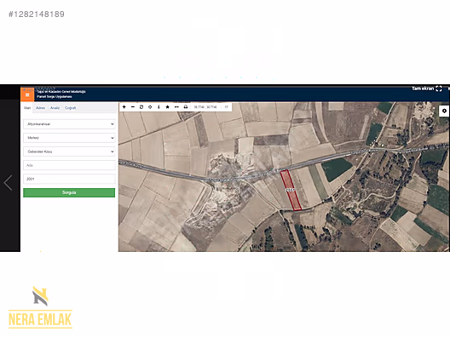The width and height of the screenshot is (450, 337).
Task: Go to previous image with left arrow
Action: pyautogui.click(x=8, y=183)
